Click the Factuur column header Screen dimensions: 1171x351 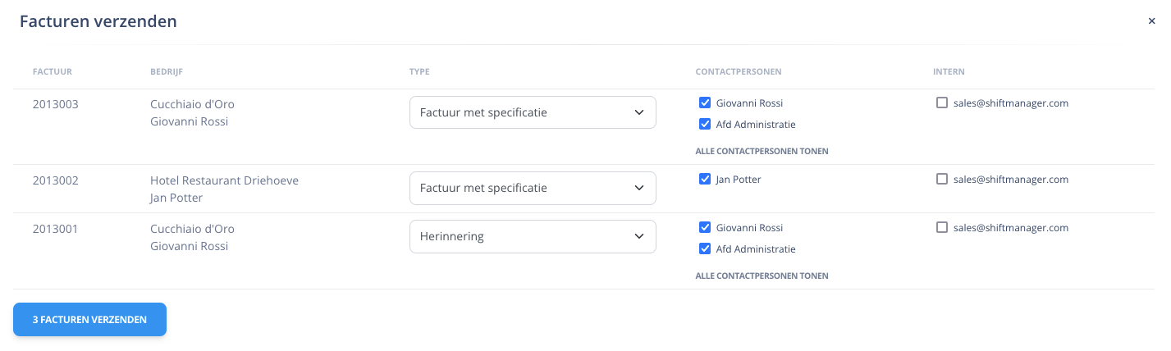(x=53, y=72)
